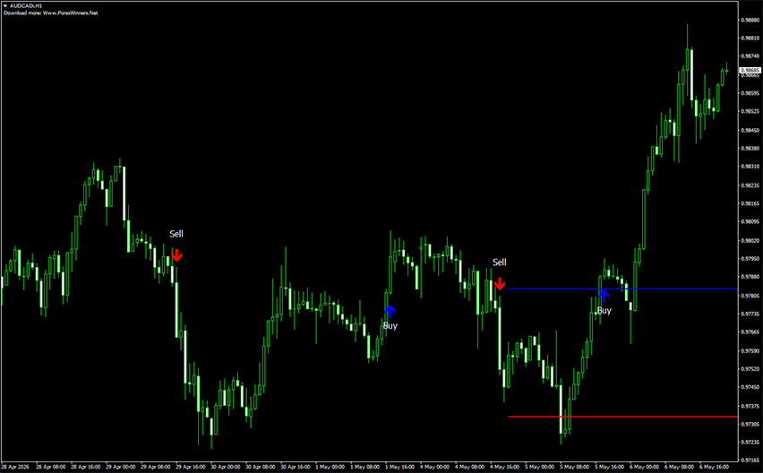The image size is (763, 473).
Task: Click price scale value 0.98740
Action: click(750, 56)
